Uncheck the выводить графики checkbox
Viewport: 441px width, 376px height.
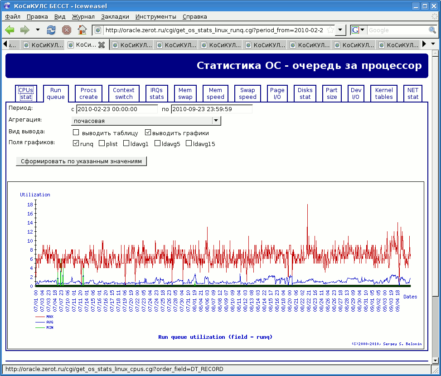pyautogui.click(x=148, y=132)
